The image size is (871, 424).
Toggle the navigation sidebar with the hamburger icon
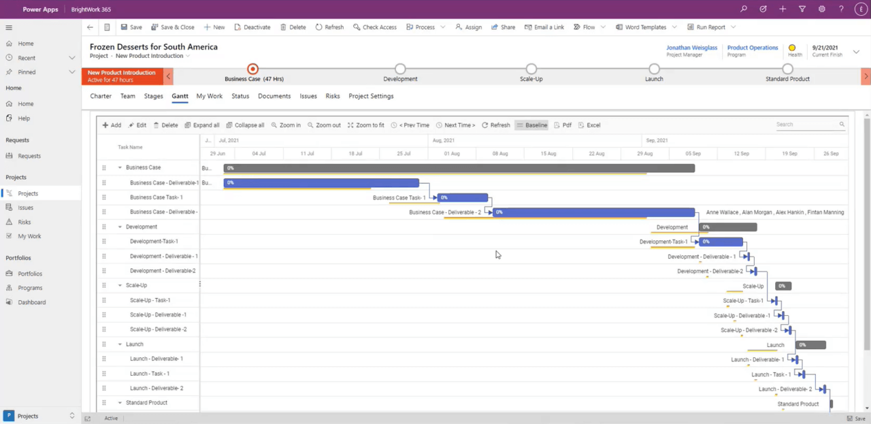point(9,27)
